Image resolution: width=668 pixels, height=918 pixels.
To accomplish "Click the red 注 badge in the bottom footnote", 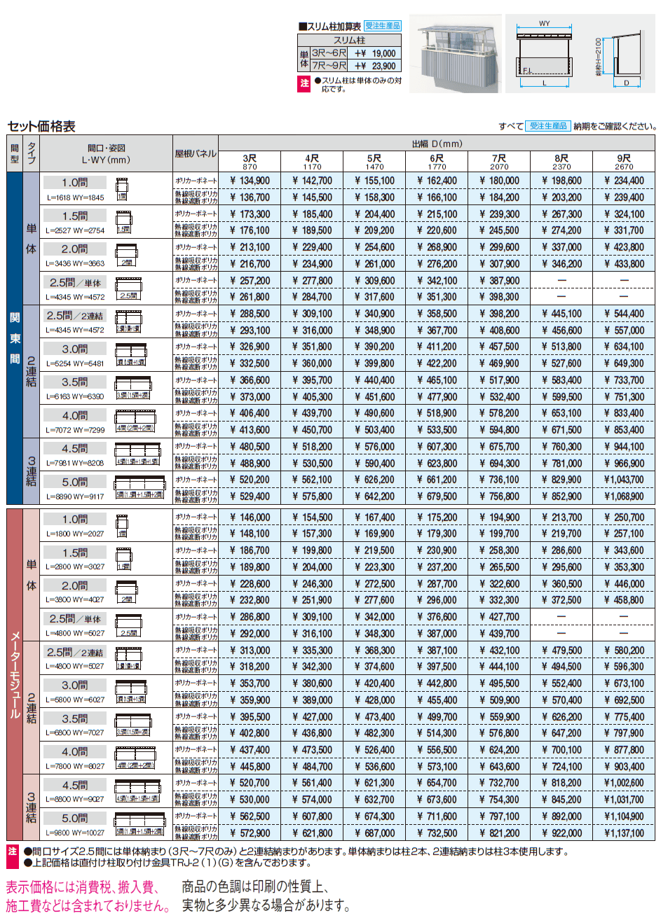I will click(x=12, y=851).
